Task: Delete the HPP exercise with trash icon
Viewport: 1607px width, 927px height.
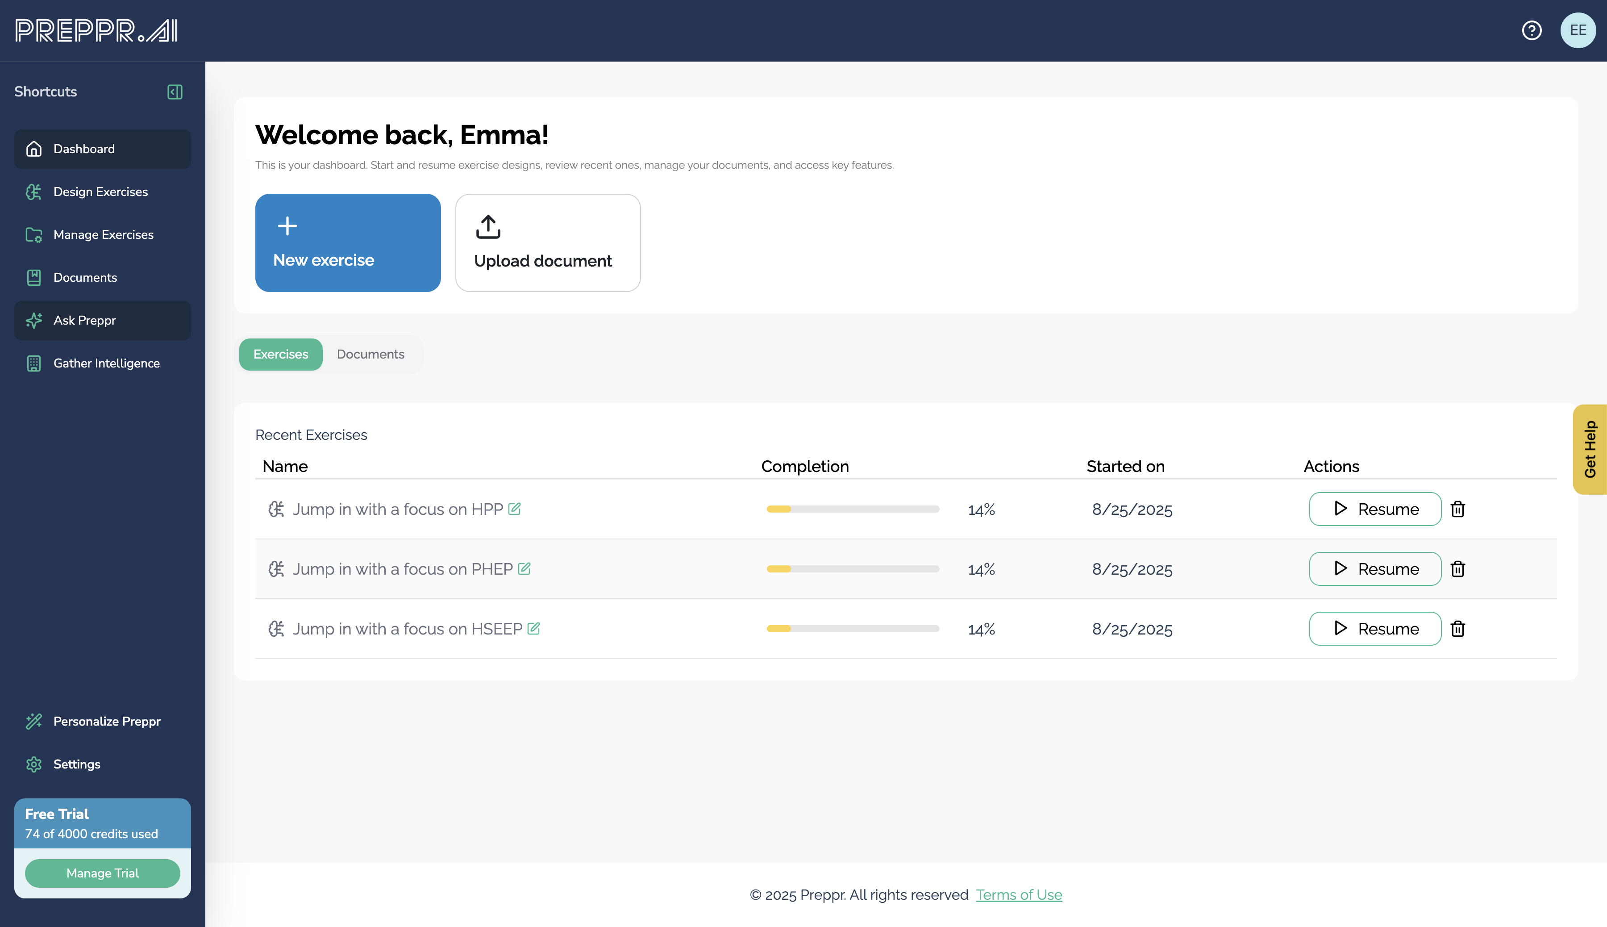Action: pyautogui.click(x=1457, y=509)
